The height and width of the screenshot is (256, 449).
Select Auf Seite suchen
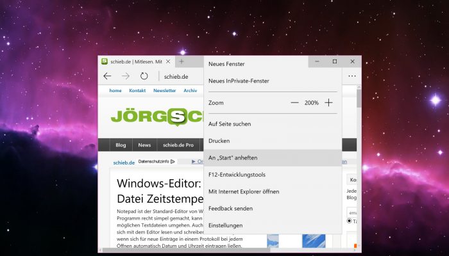pos(273,124)
